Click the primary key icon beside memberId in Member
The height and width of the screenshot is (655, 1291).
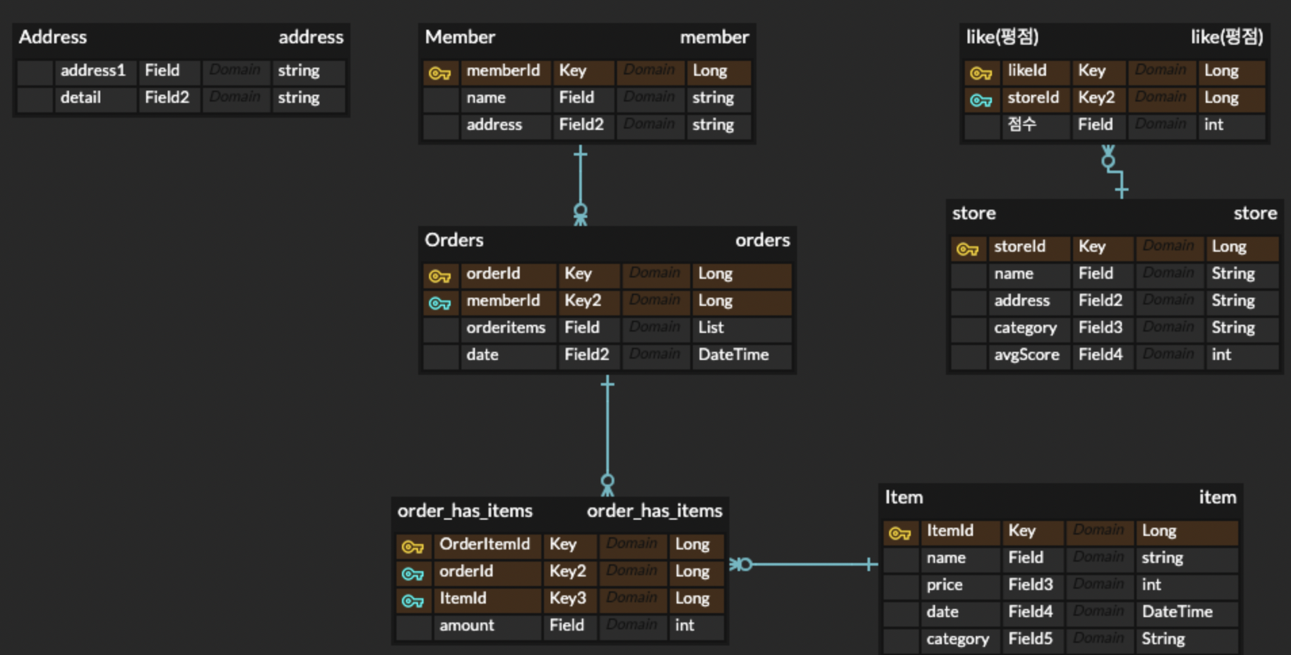pos(439,72)
